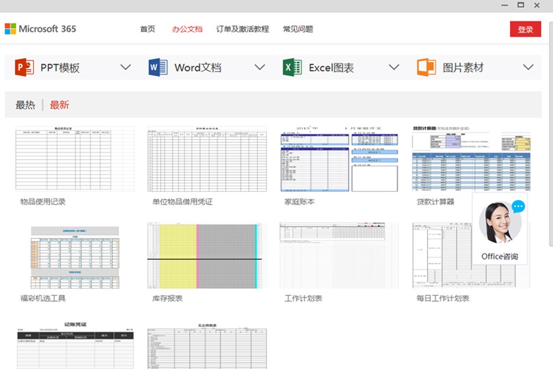
Task: Maximize the application window
Action: point(520,6)
